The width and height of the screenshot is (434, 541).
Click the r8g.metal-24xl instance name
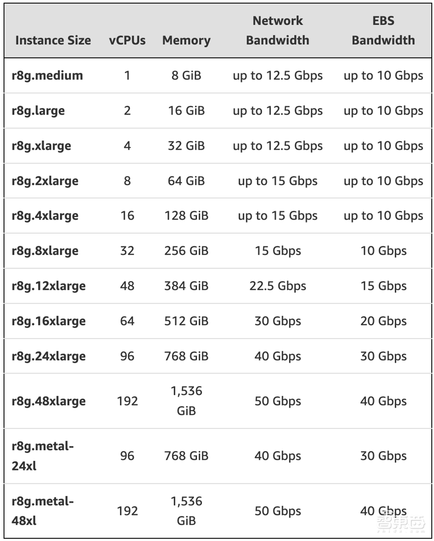[43, 456]
